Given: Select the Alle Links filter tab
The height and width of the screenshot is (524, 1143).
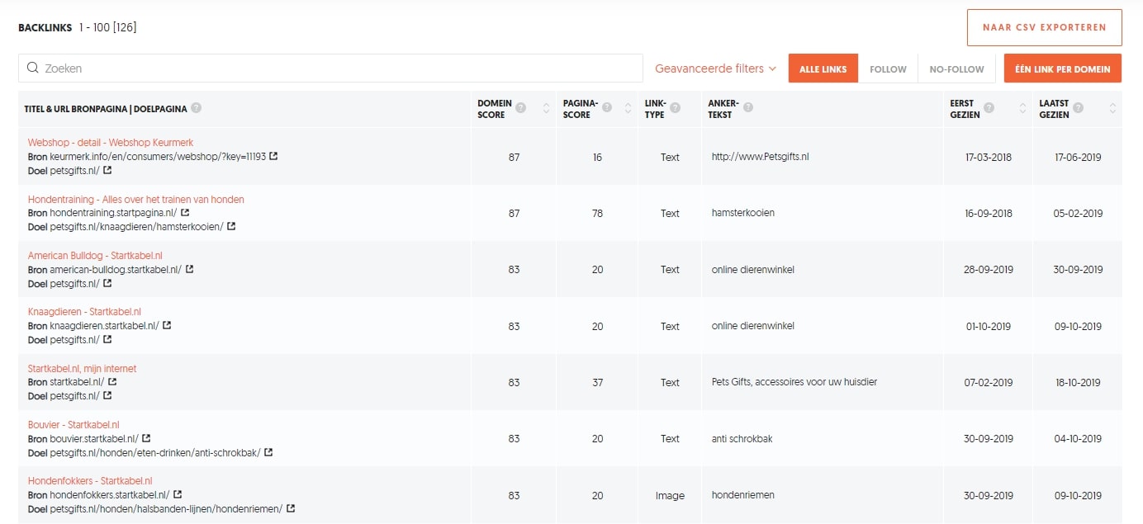Looking at the screenshot, I should [x=823, y=68].
